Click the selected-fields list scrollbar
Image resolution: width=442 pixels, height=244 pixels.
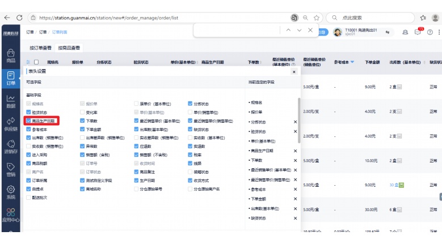(x=299, y=121)
